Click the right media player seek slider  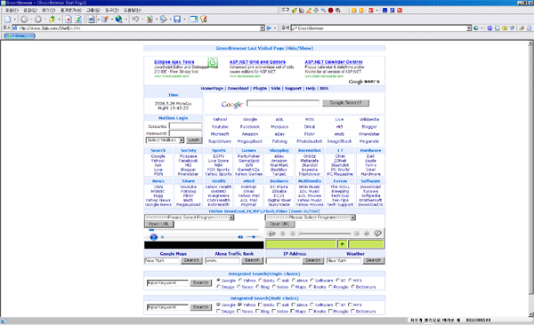tap(325, 234)
